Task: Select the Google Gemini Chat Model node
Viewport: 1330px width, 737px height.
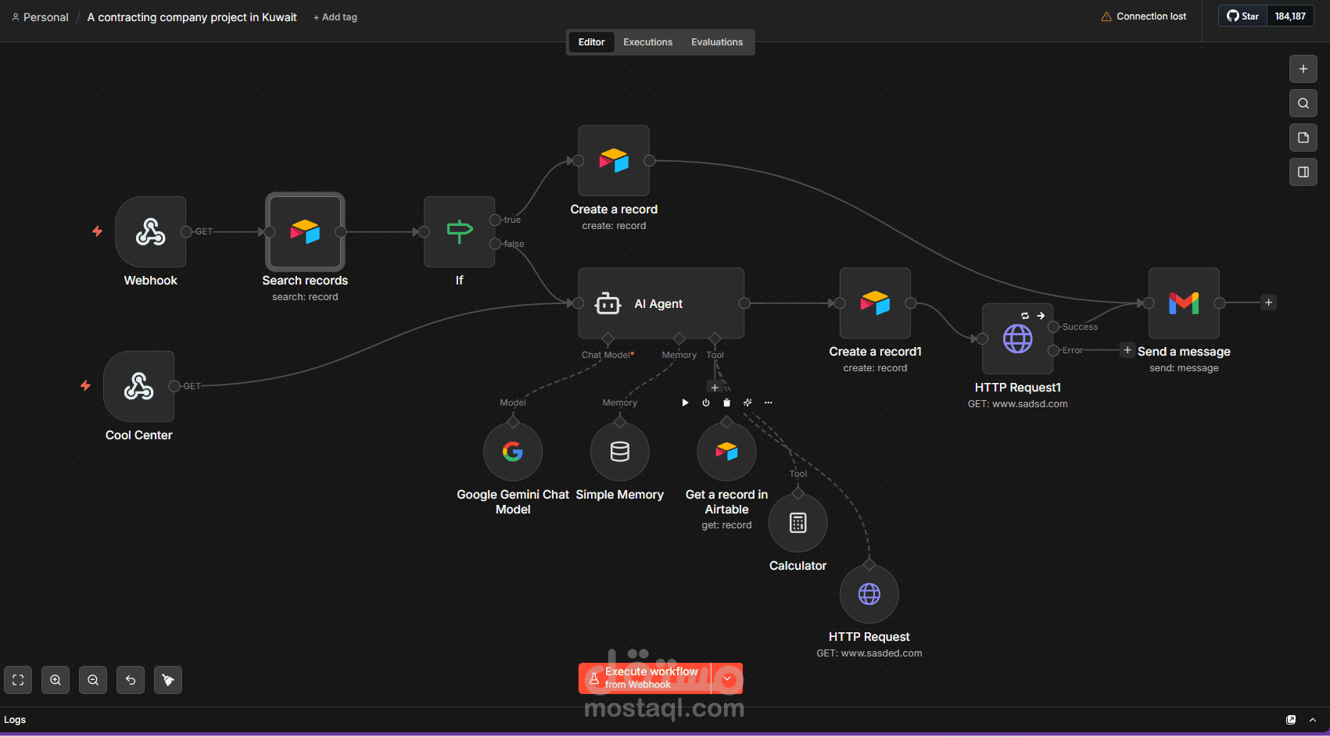Action: click(x=513, y=452)
